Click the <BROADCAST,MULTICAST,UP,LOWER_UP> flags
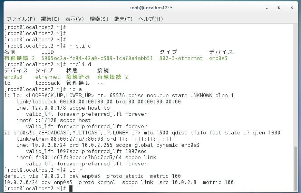 point(89,133)
